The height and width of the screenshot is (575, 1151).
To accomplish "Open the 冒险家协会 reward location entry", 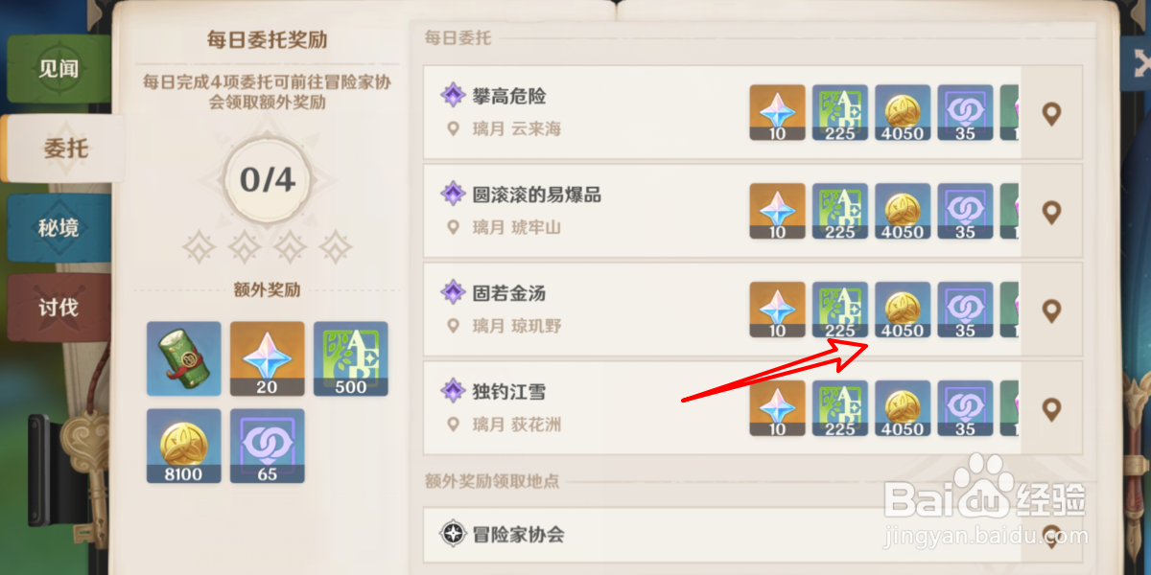I will point(753,535).
